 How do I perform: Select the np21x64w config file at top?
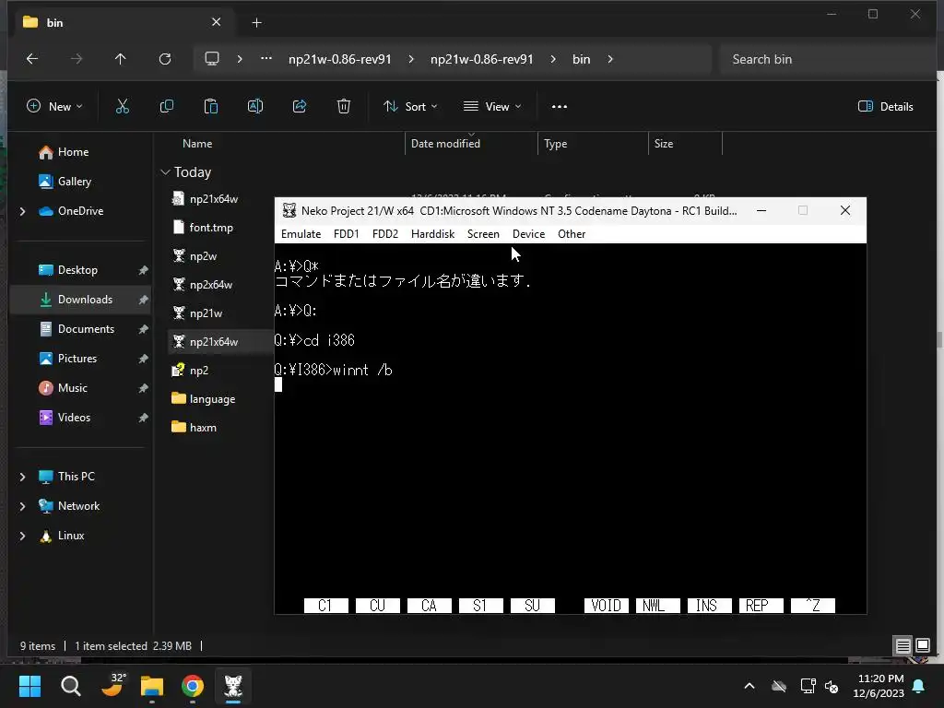213,199
